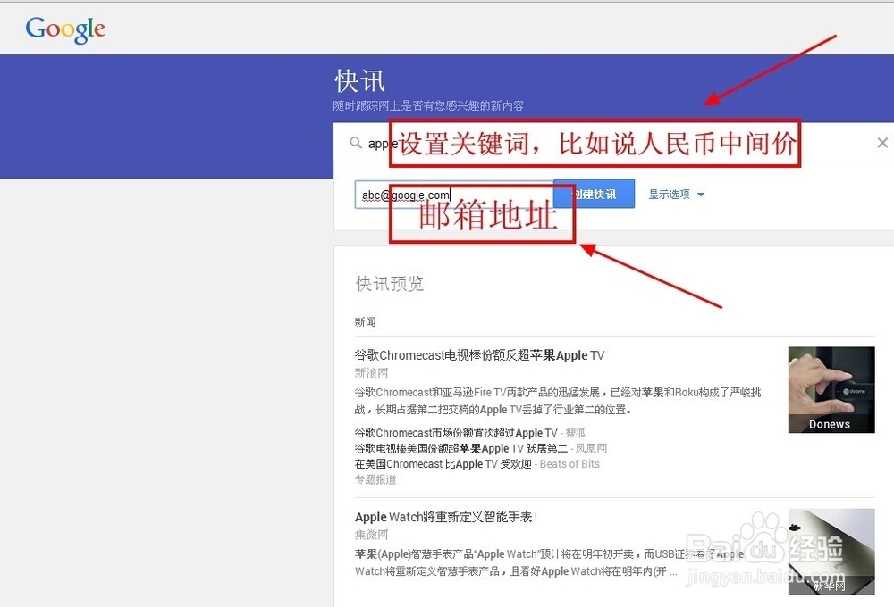Click the email address input field
The width and height of the screenshot is (894, 607).
coord(454,195)
